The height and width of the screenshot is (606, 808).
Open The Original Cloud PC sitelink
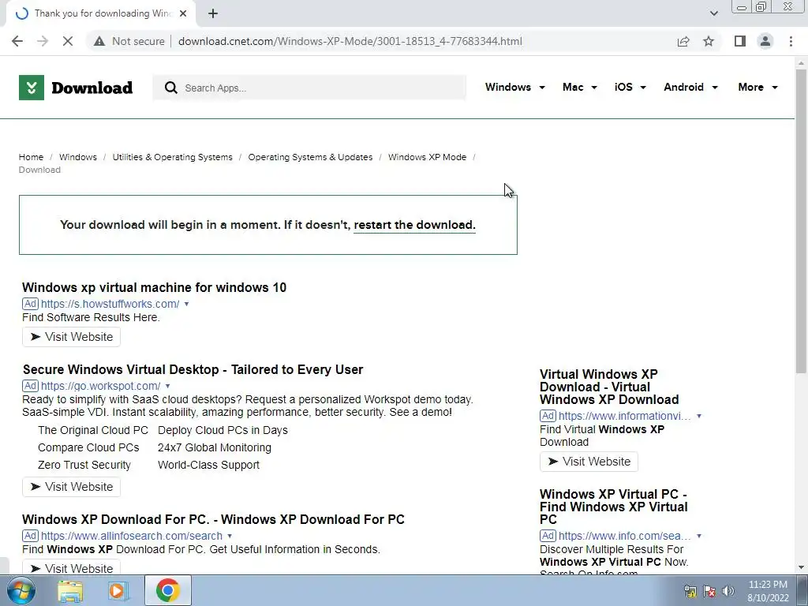click(93, 430)
